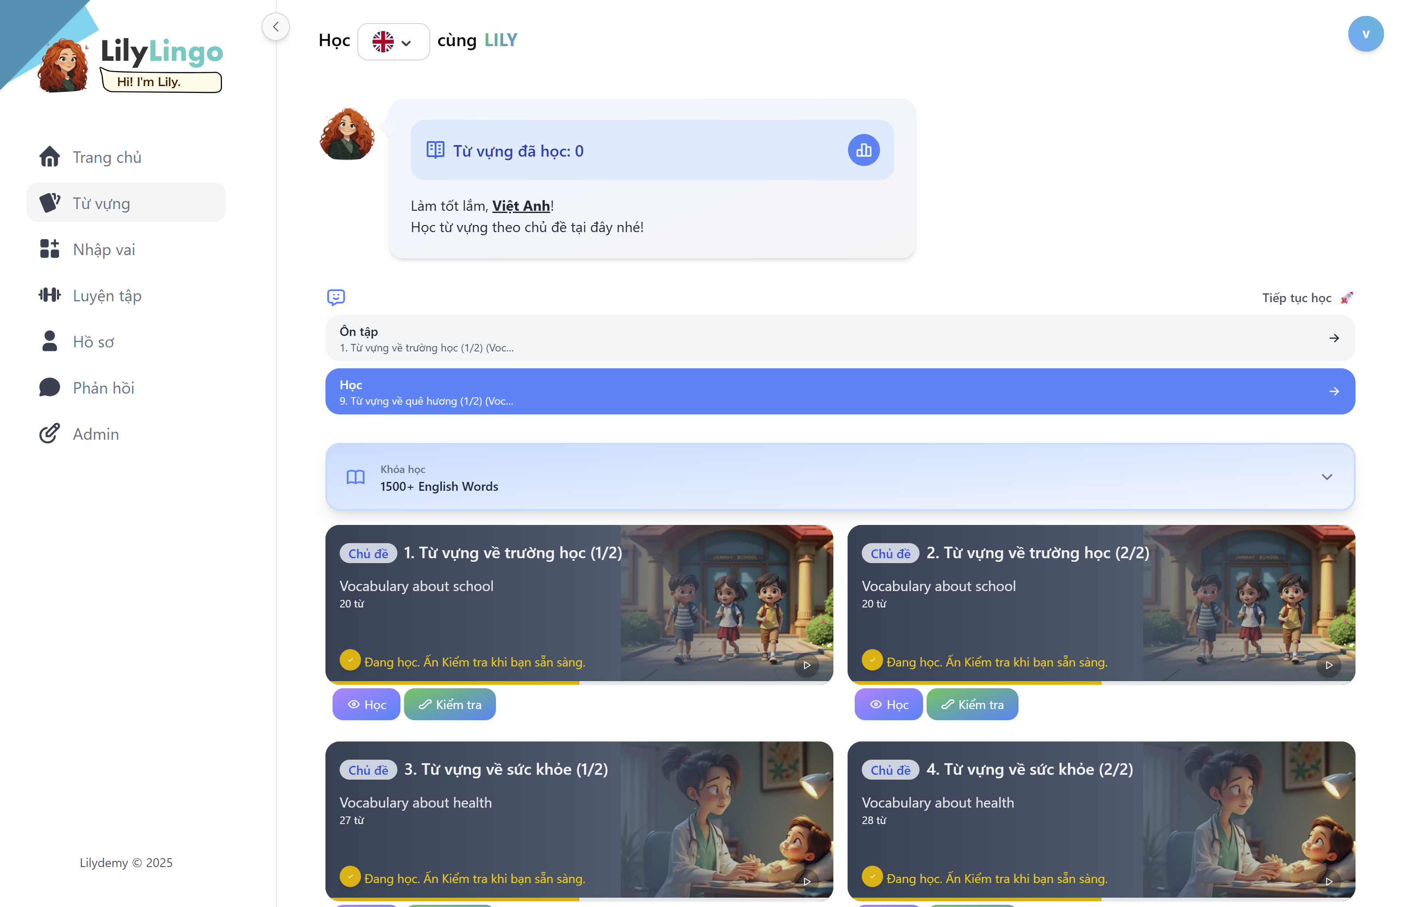Click the Tiếp tục học link

[x=1298, y=298]
